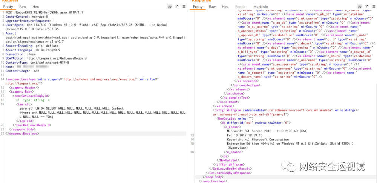Screen dimensions: 377x183
Task: Click the closing /GetLeaveReqByIdResponse tag
Action: point(229,173)
